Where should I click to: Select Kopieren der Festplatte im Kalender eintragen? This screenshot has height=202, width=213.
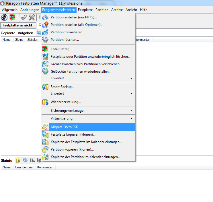tap(88, 142)
